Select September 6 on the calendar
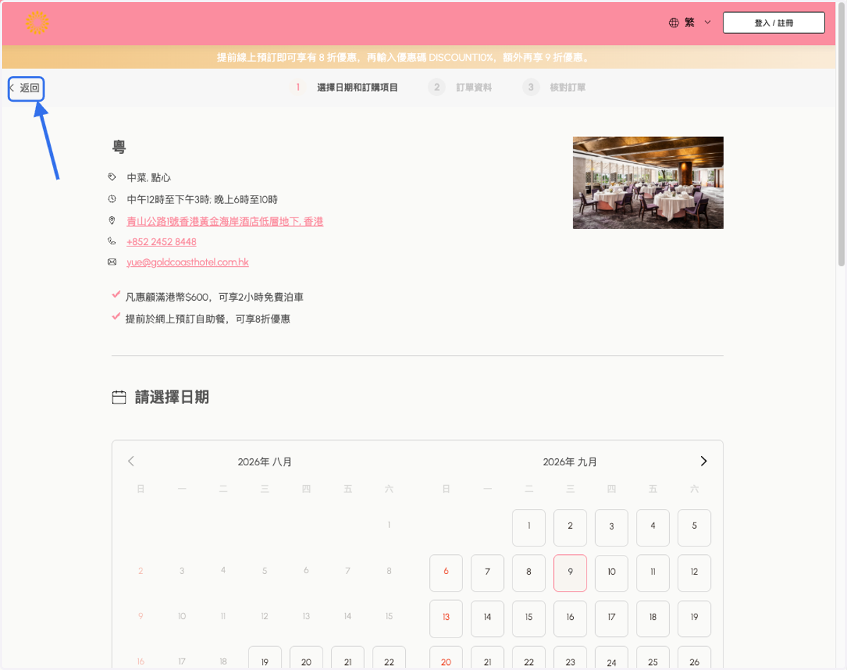The width and height of the screenshot is (847, 670). tap(446, 573)
